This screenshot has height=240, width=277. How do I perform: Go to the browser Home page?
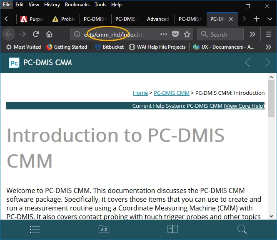point(49,34)
